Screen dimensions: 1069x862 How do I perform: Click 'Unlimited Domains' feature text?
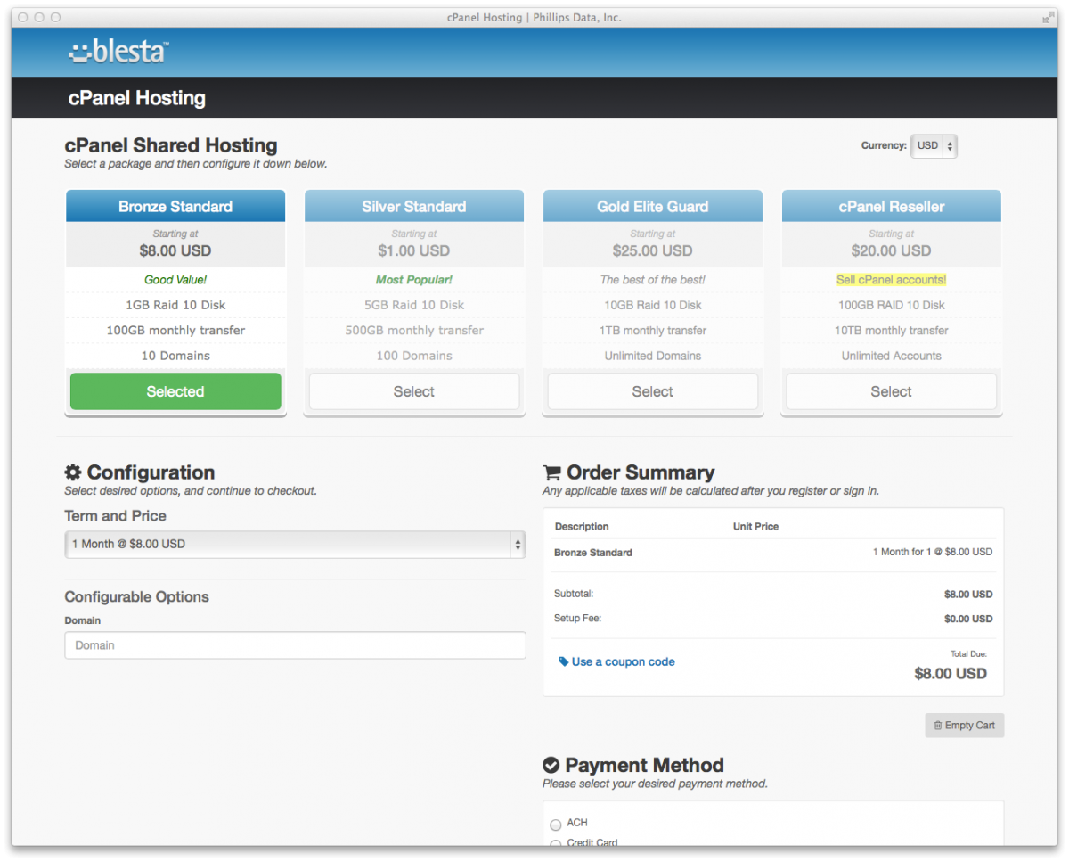click(653, 356)
